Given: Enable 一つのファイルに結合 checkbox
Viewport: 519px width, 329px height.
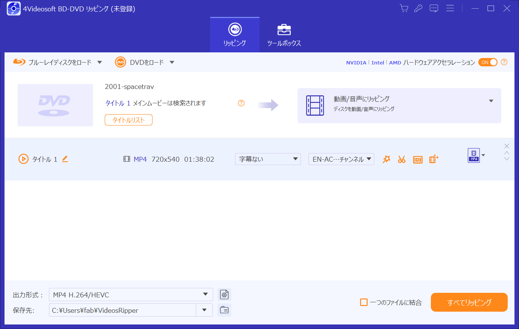Looking at the screenshot, I should coord(364,302).
